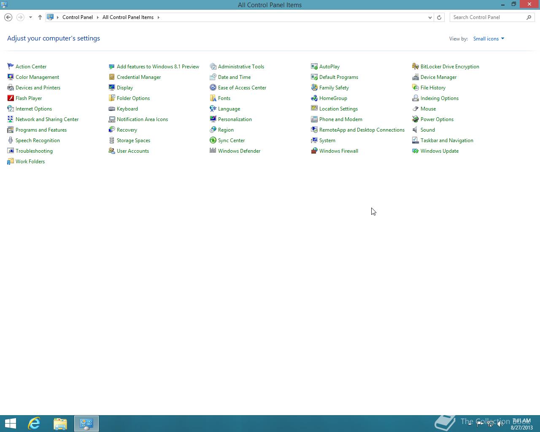This screenshot has height=432, width=540.
Task: Click the Mouse icon
Action: [x=416, y=109]
